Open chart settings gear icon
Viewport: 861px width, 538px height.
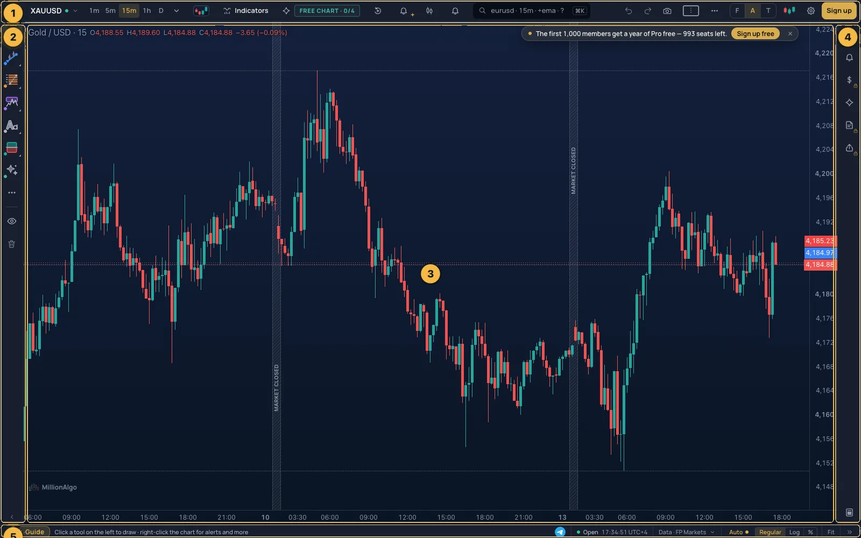pyautogui.click(x=811, y=11)
